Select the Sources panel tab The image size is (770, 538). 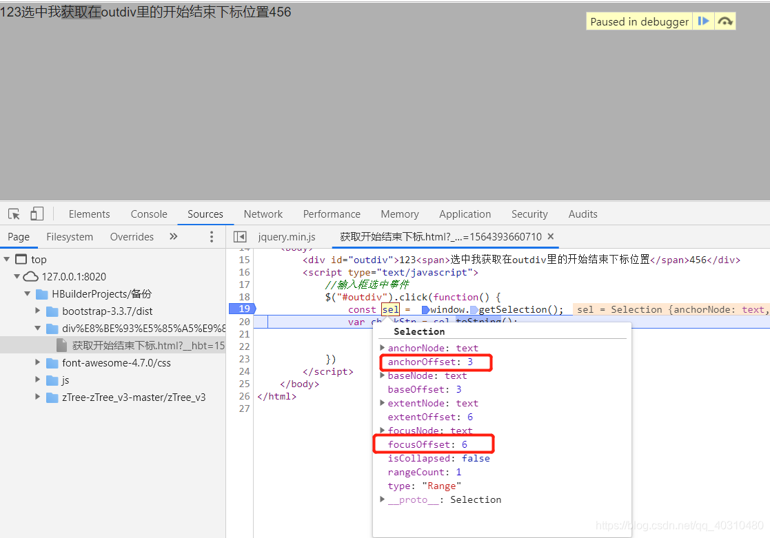click(x=205, y=214)
